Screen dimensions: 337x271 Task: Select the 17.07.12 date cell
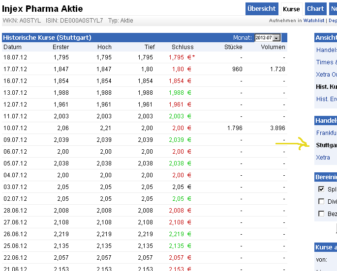pyautogui.click(x=15, y=69)
